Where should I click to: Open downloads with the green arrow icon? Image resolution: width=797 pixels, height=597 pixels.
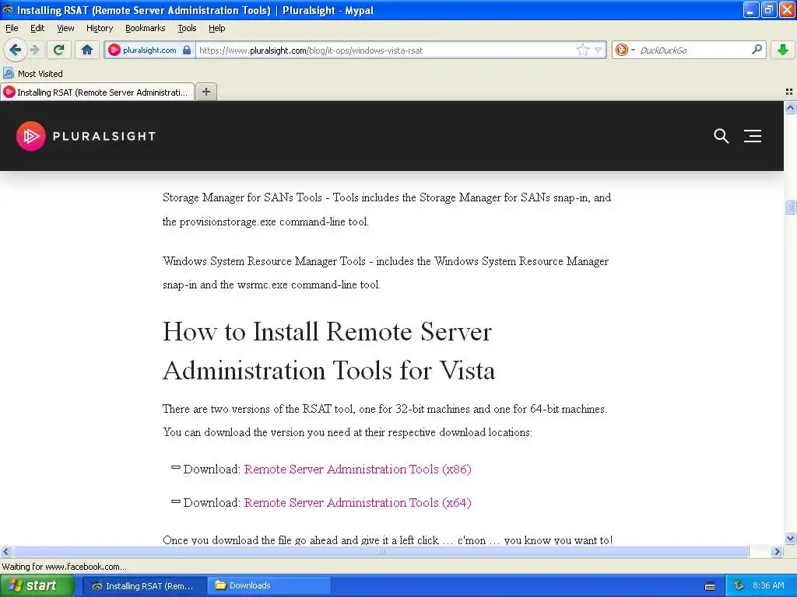783,50
